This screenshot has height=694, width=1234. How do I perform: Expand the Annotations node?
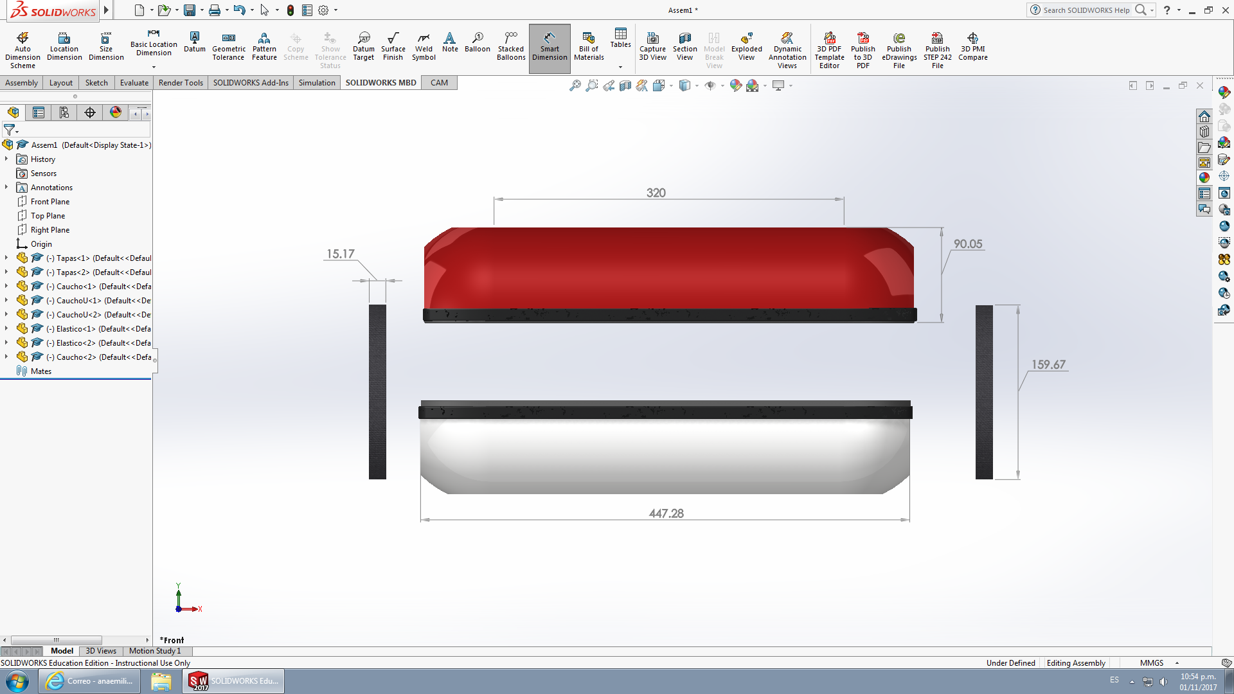click(x=6, y=188)
